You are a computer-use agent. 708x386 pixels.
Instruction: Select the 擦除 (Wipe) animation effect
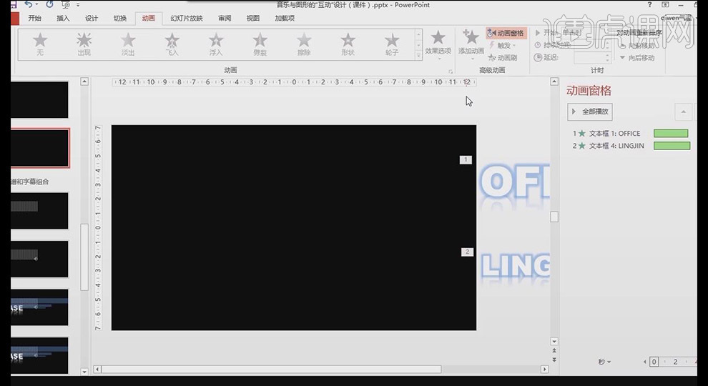pyautogui.click(x=305, y=43)
